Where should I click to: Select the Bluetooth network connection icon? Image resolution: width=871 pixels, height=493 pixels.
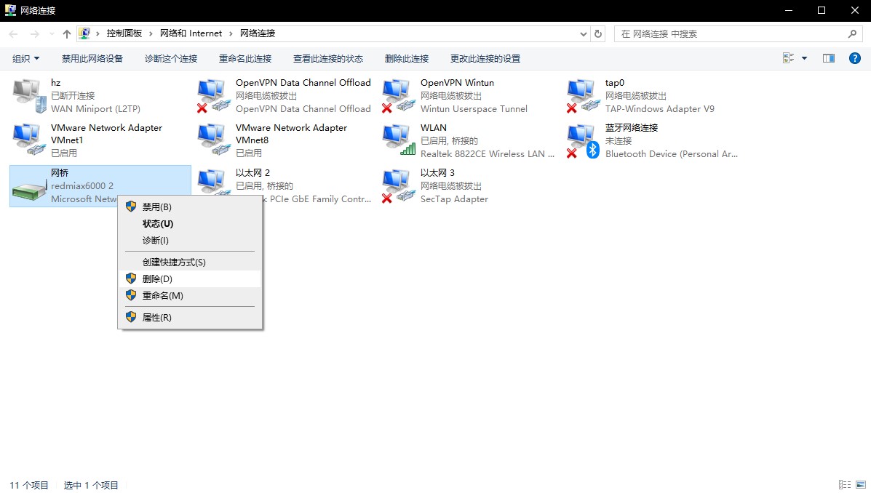click(582, 140)
